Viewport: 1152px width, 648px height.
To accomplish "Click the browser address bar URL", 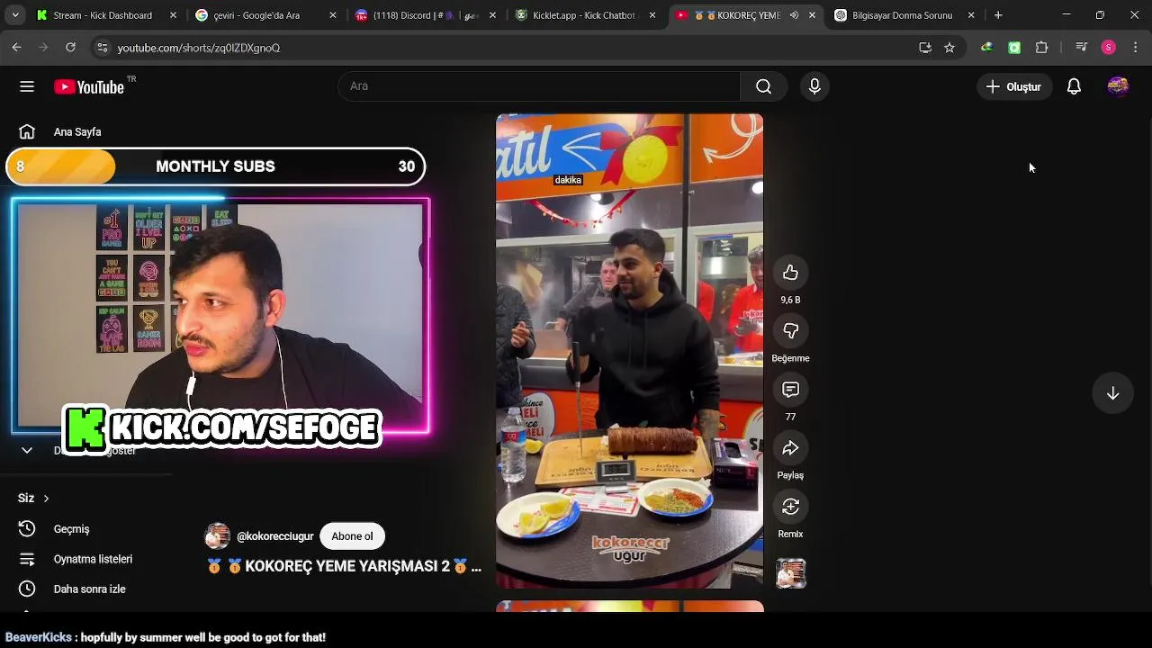I will [199, 48].
